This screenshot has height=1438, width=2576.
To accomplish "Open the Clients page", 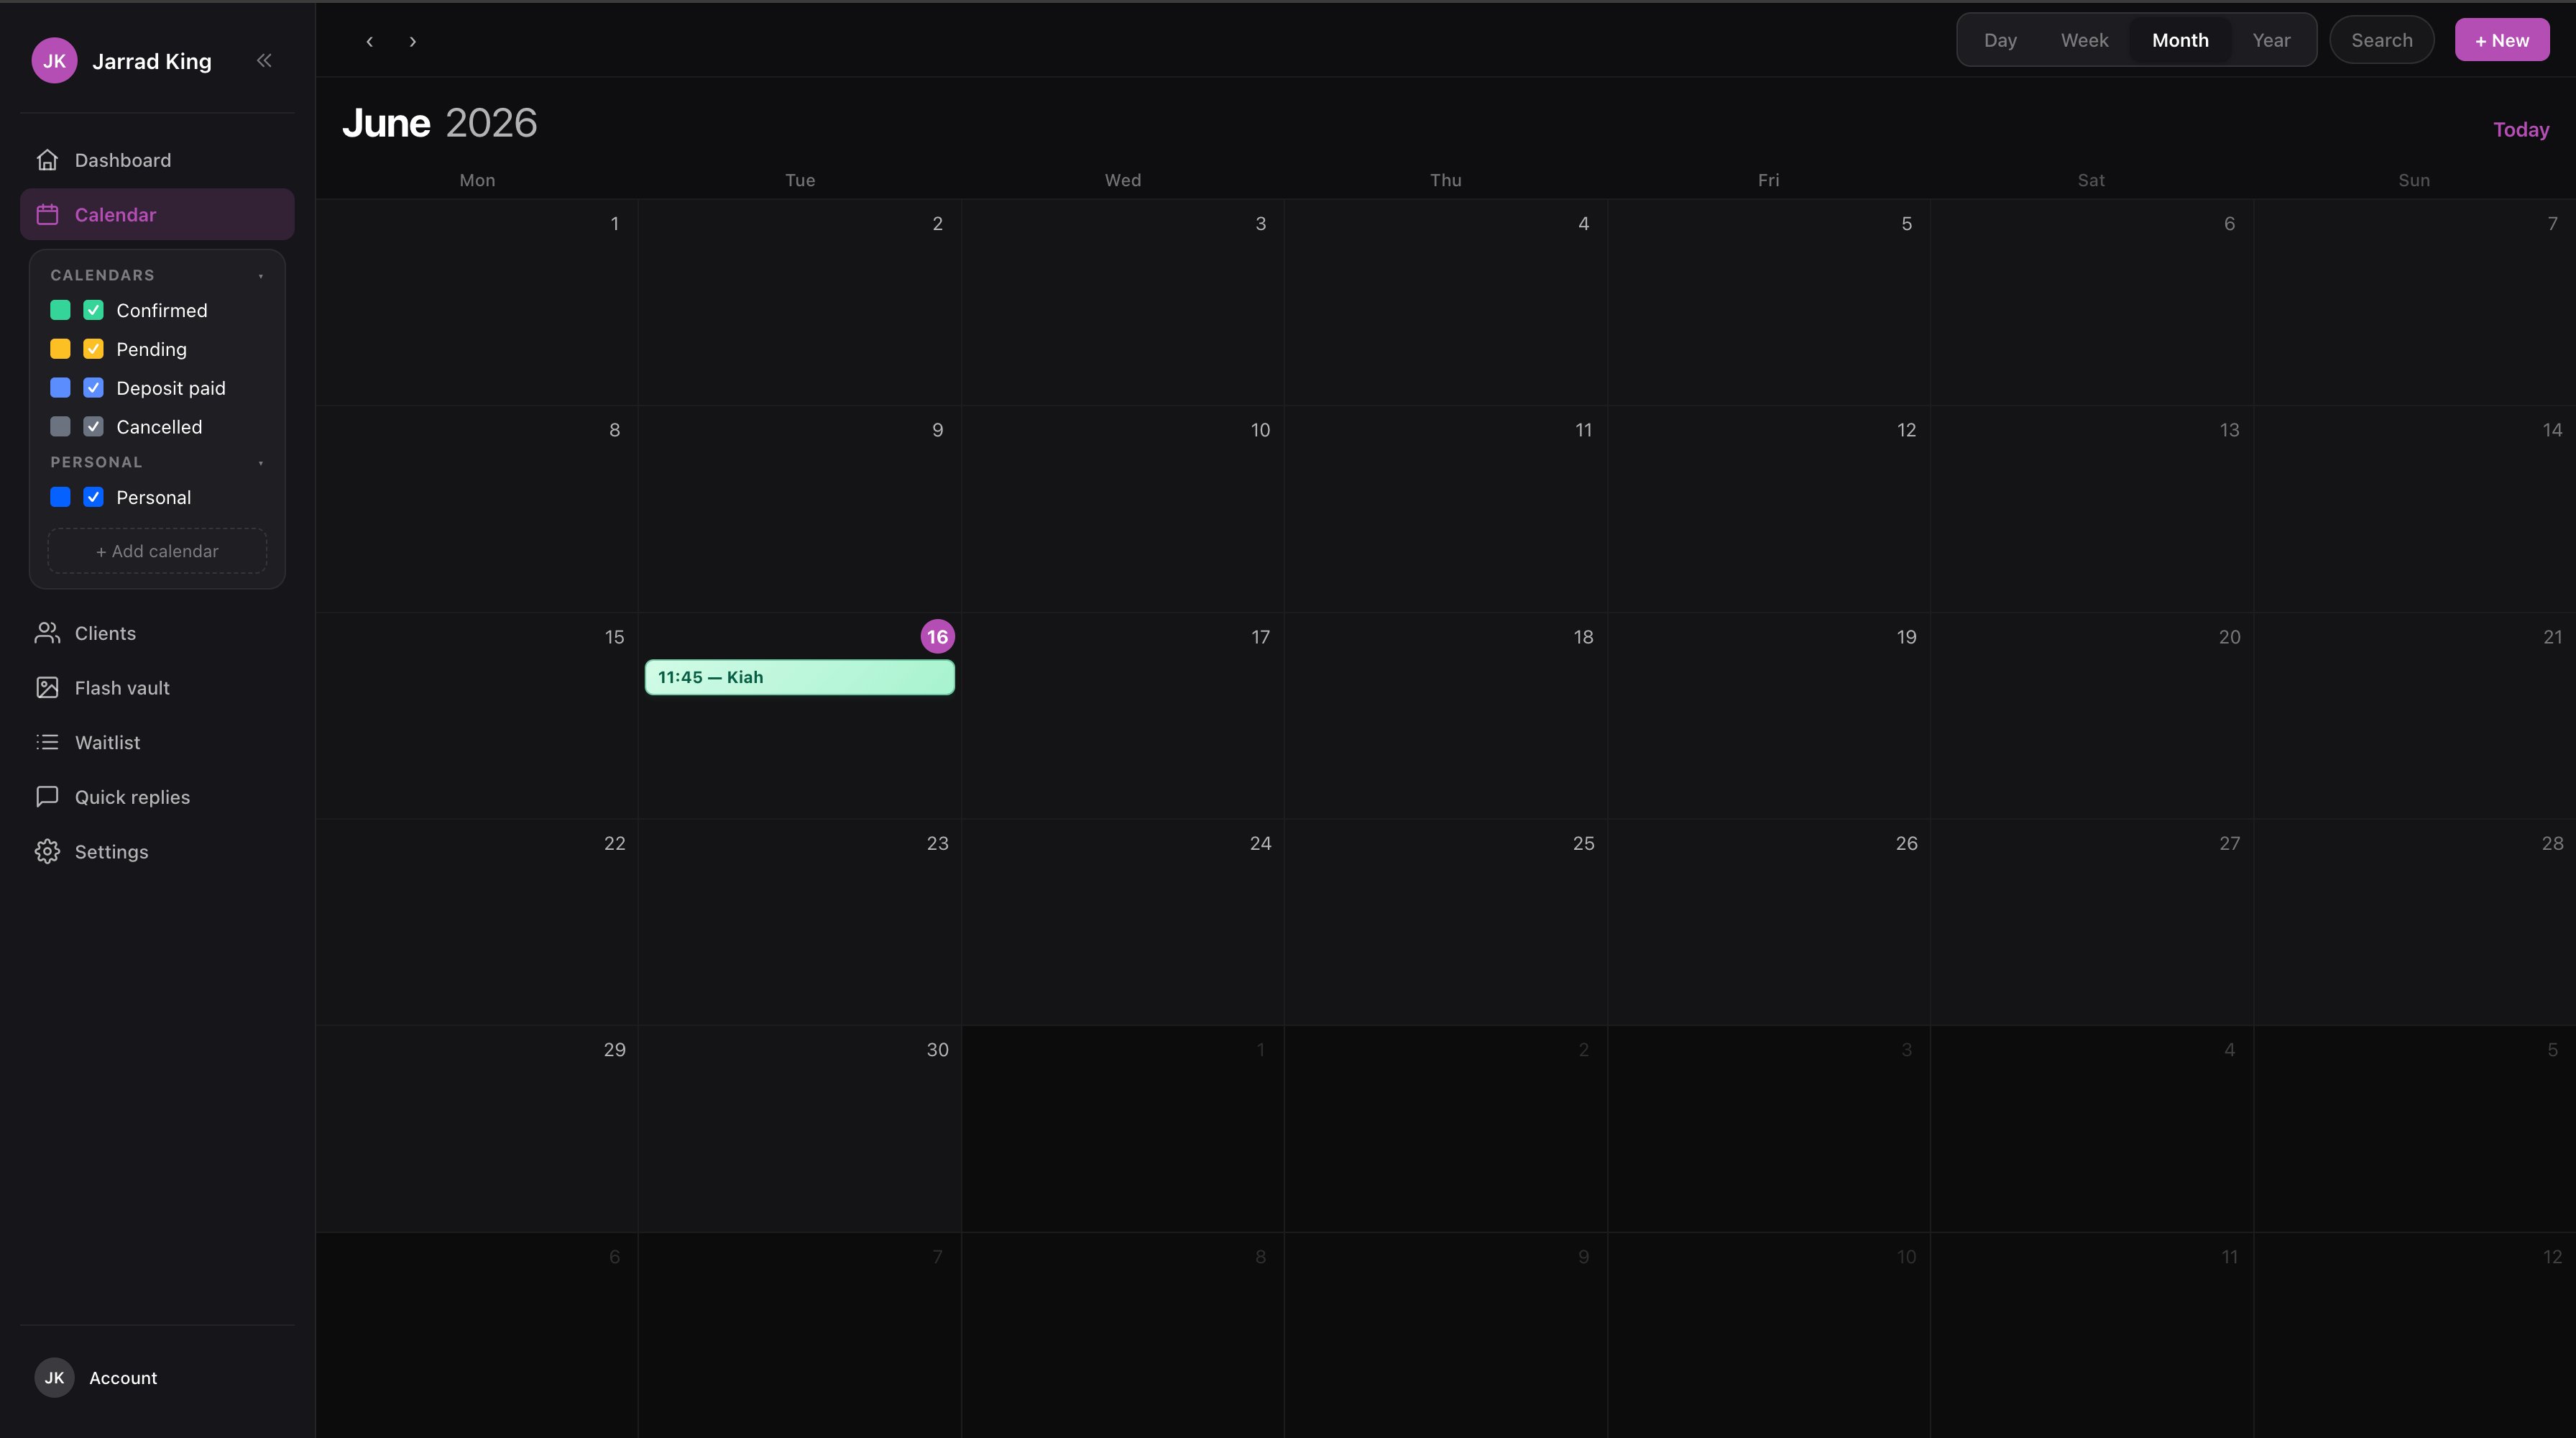I will coord(157,633).
